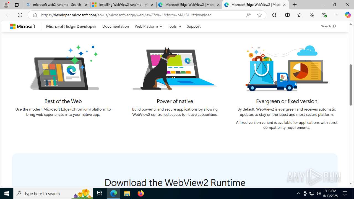Image resolution: width=354 pixels, height=199 pixels.
Task: Open the Support link
Action: click(x=194, y=26)
